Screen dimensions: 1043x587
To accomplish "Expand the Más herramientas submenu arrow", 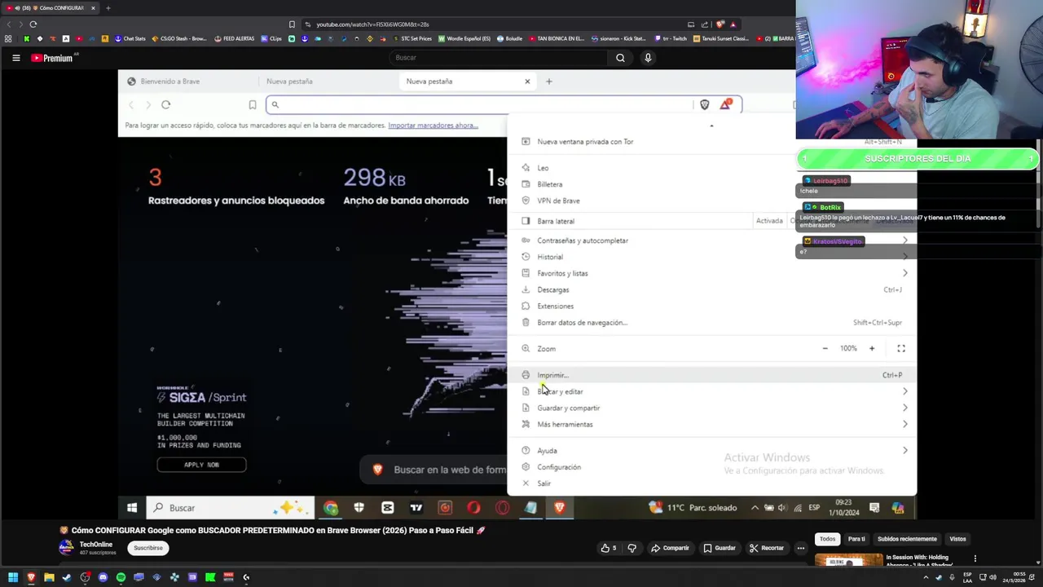I will 904,424.
